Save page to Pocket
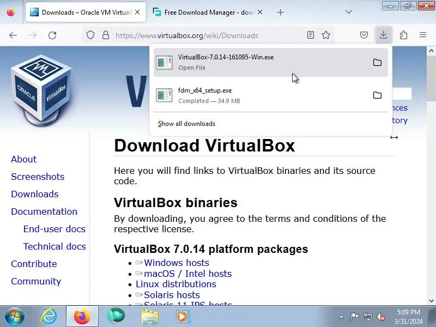 [x=364, y=35]
